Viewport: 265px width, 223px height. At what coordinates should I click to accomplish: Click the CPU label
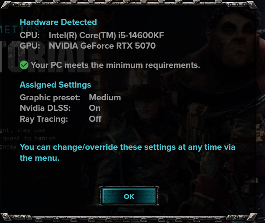point(30,35)
